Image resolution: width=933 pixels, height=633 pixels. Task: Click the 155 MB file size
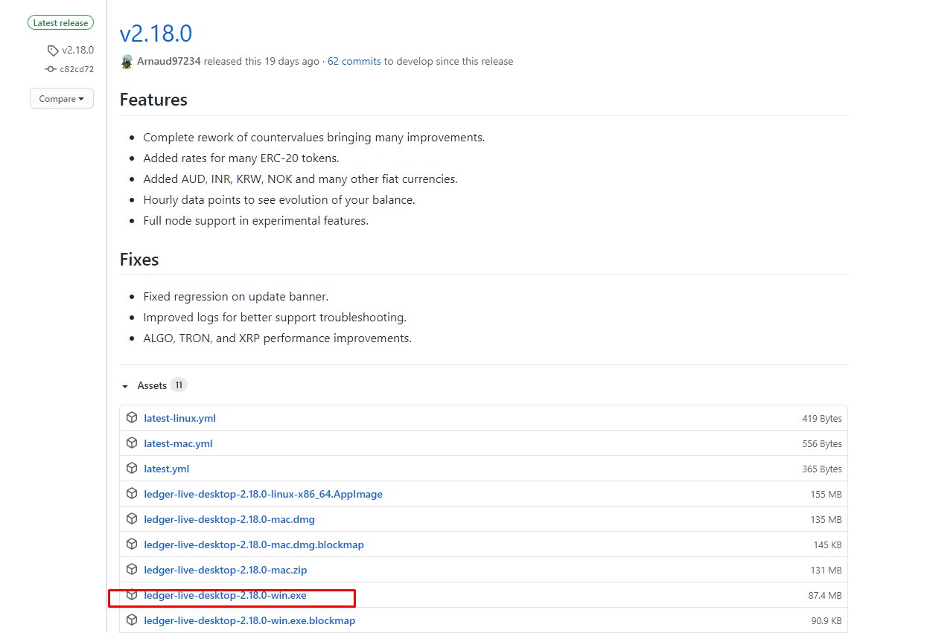(x=827, y=495)
